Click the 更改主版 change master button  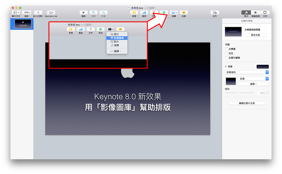point(255,35)
